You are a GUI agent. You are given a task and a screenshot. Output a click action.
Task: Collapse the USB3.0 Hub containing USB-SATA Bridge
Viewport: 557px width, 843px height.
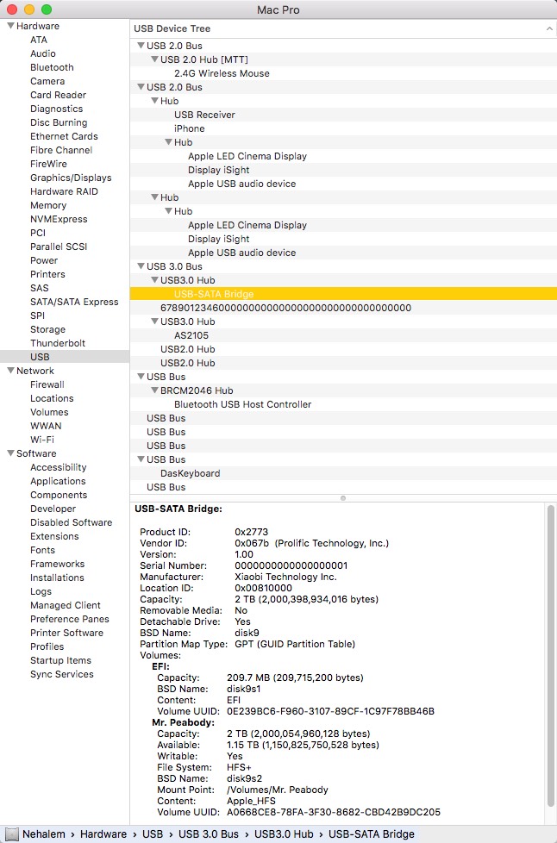(155, 280)
